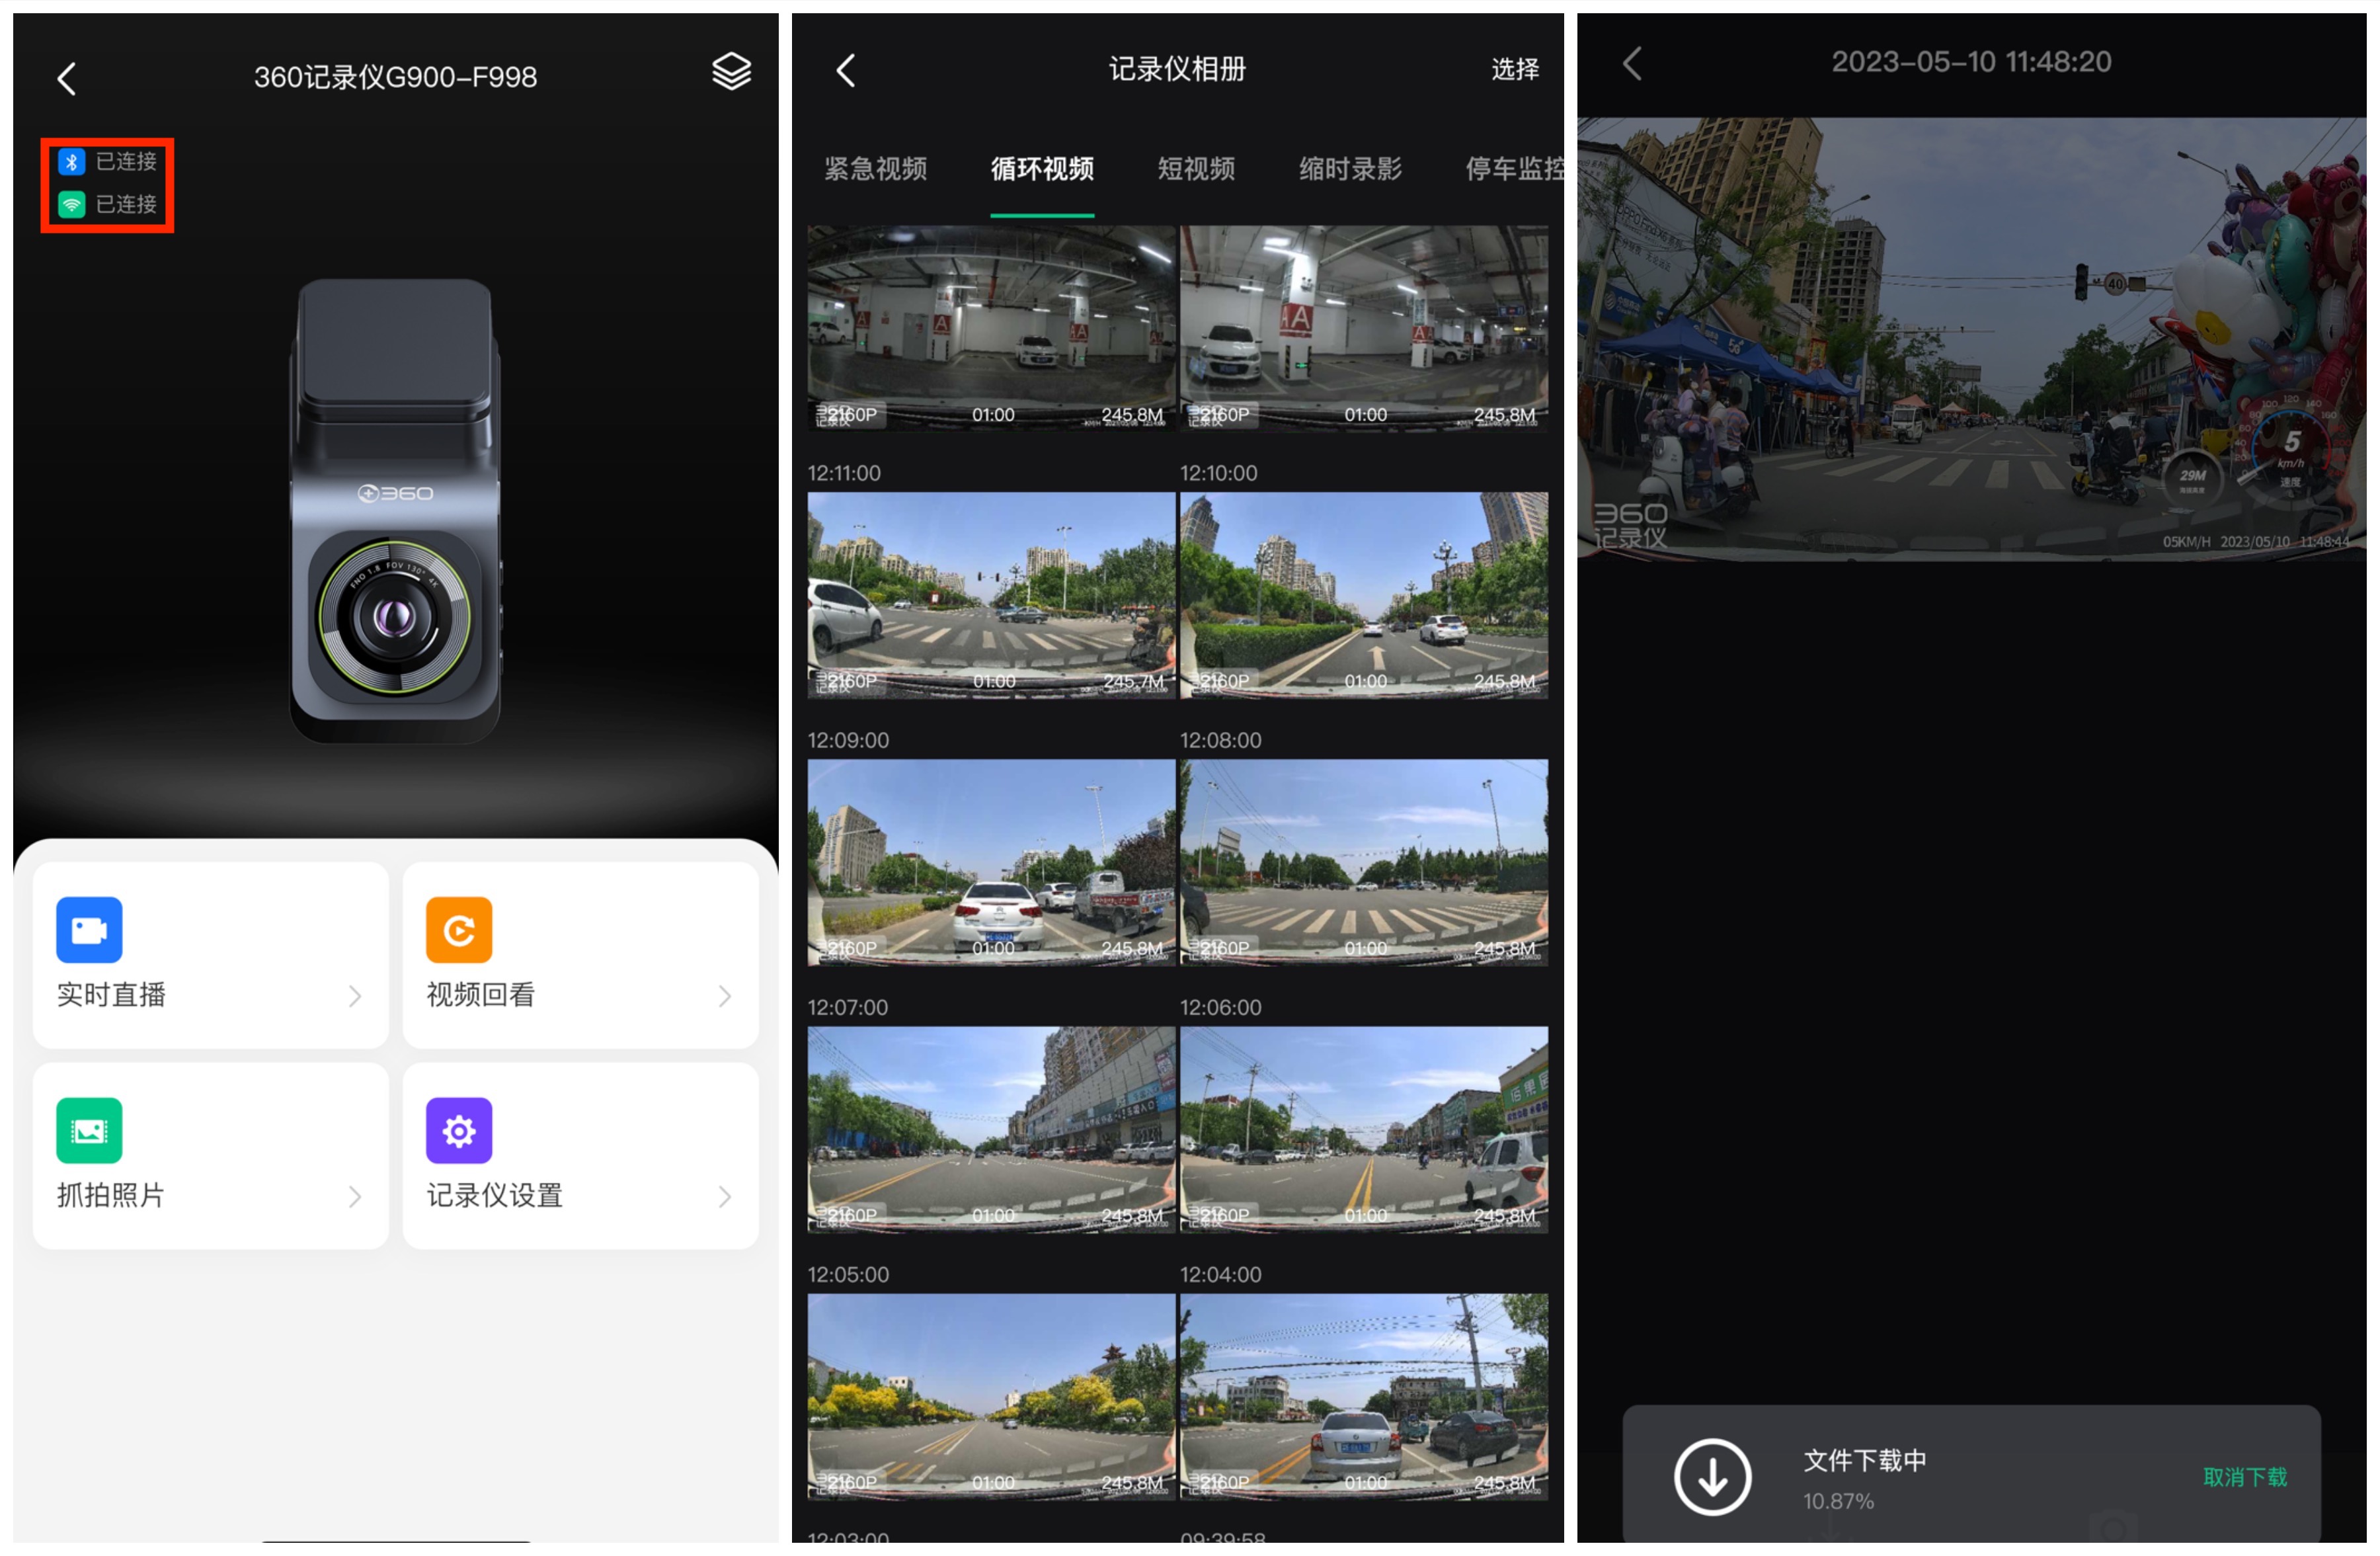Tap 选择 to select videos
The height and width of the screenshot is (1556, 2380).
point(1514,69)
